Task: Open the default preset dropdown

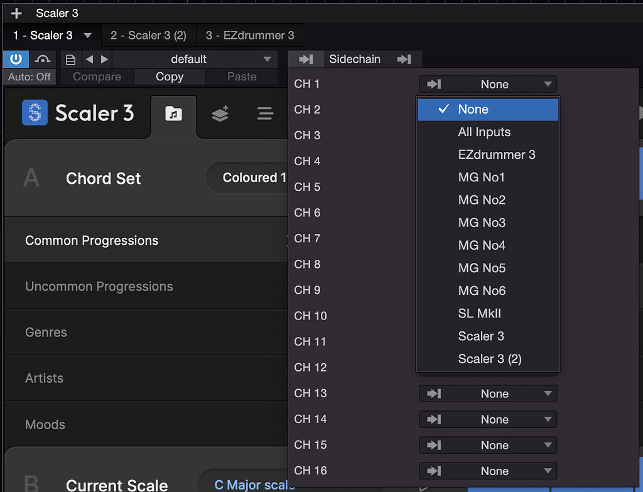Action: (x=195, y=58)
